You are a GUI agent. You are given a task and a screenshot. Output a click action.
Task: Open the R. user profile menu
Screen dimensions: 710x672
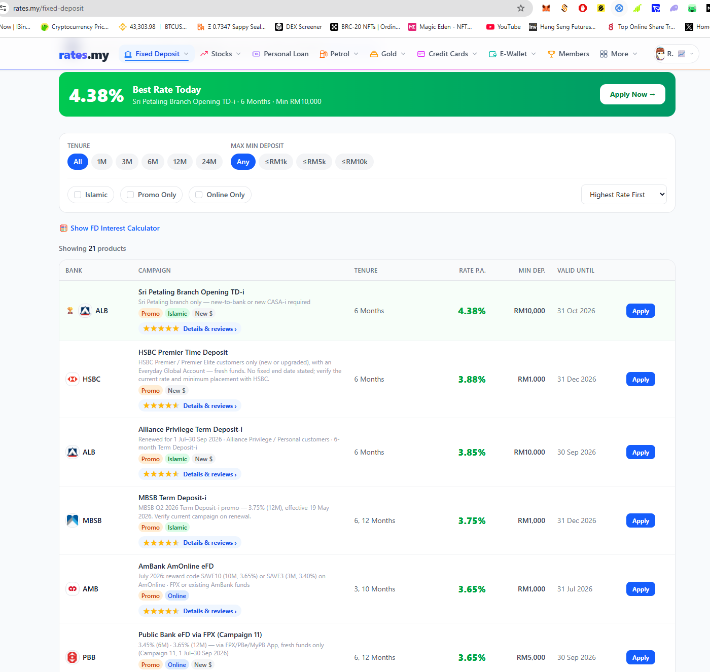[x=676, y=54]
